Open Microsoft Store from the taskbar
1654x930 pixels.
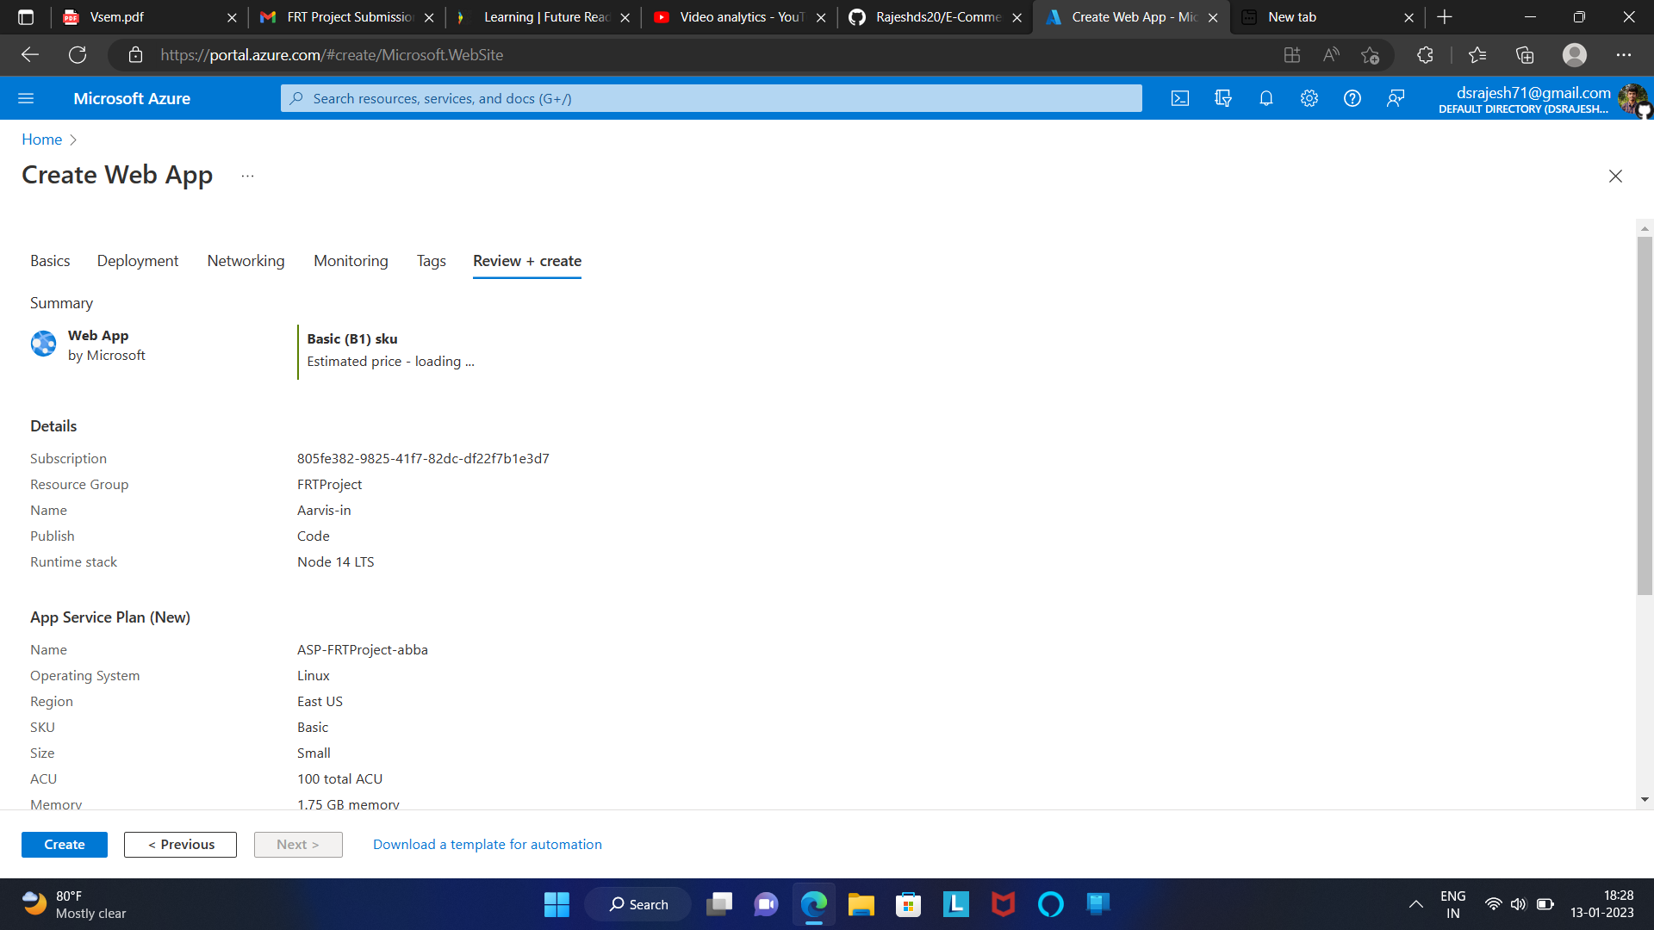tap(909, 904)
